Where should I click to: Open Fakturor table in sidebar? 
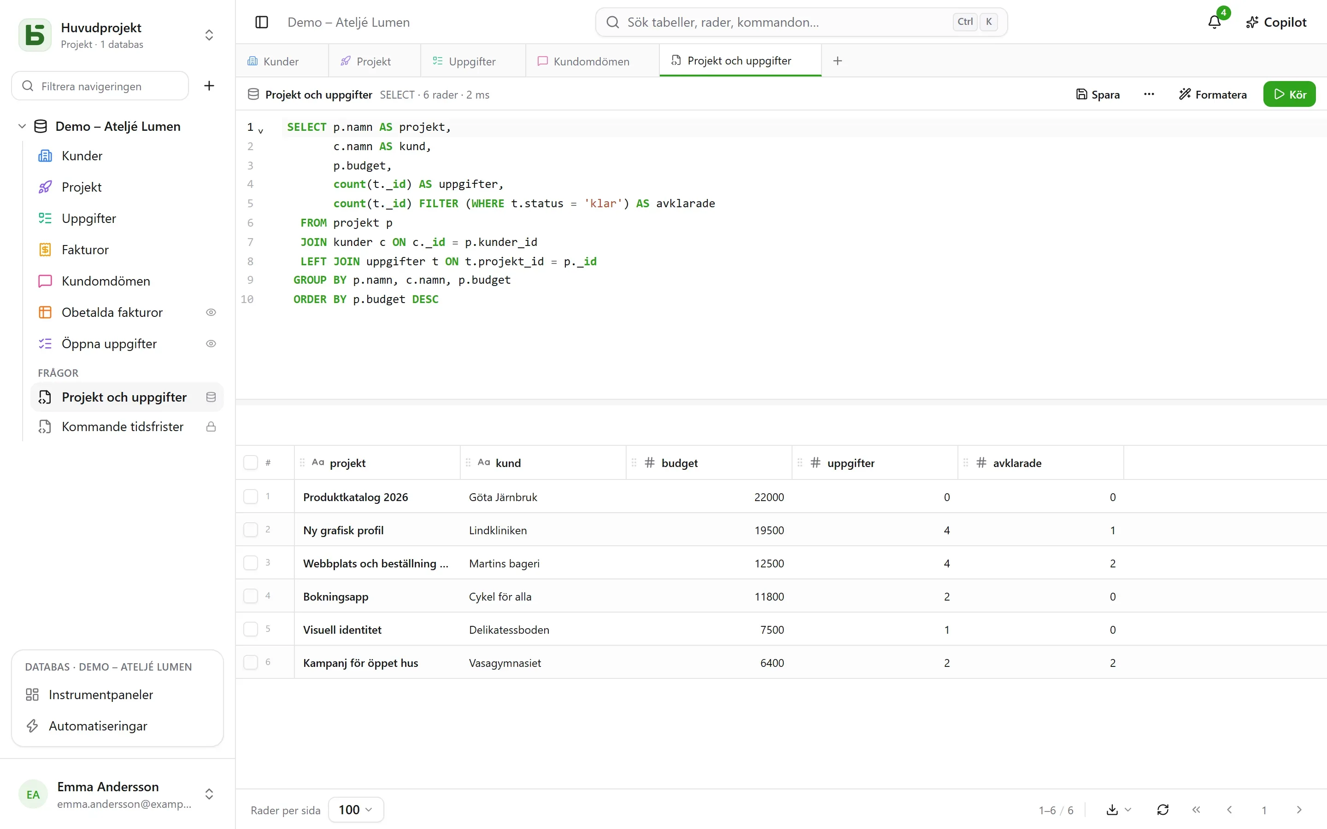pos(127,250)
